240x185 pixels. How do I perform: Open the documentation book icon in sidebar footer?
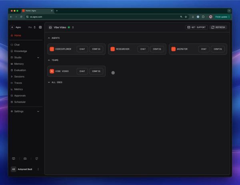coord(14,159)
